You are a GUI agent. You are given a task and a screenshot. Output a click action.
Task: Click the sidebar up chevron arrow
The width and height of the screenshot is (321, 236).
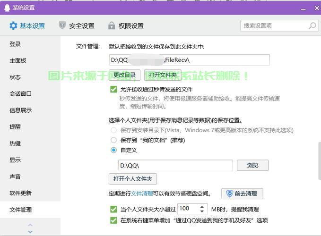click(x=30, y=225)
